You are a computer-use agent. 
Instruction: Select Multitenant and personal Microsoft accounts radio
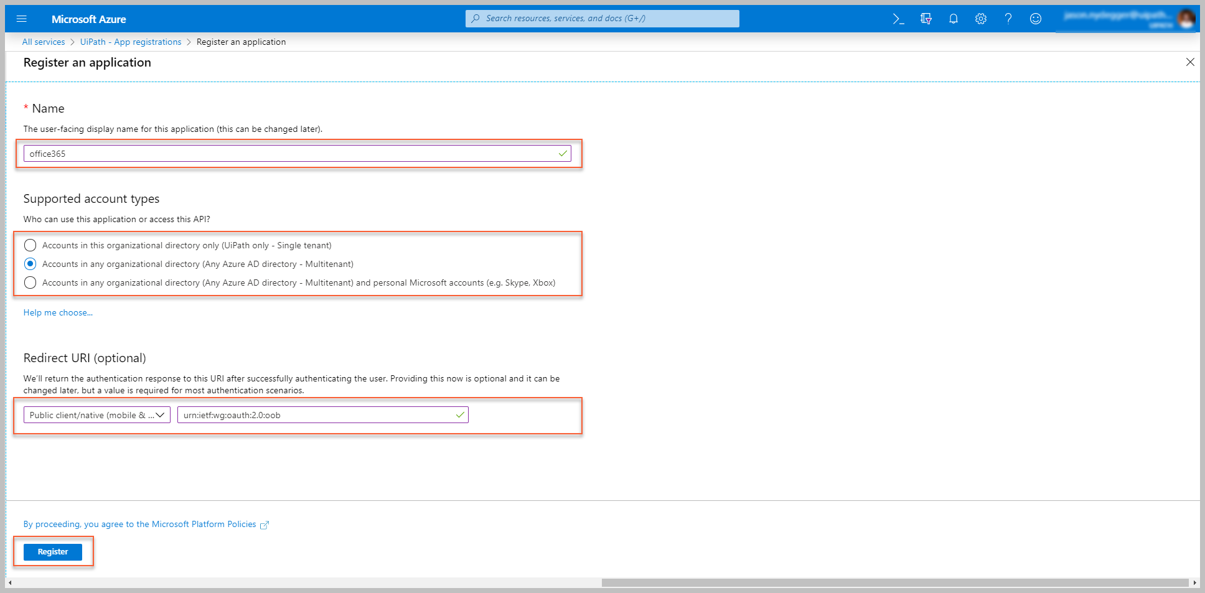point(30,282)
